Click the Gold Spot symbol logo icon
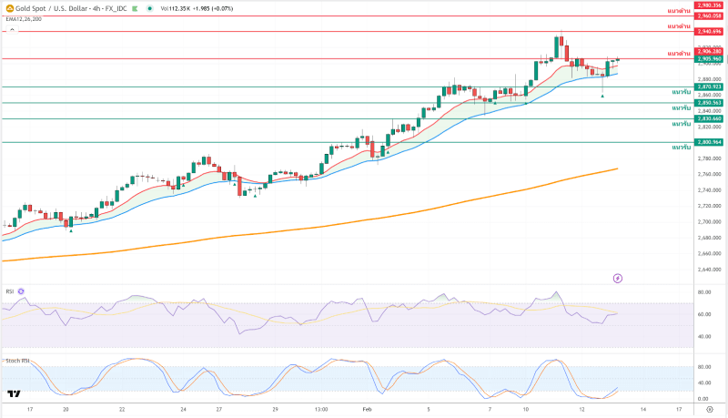 pos(7,7)
